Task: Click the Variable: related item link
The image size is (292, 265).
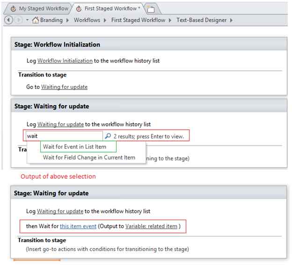Action: click(x=151, y=226)
